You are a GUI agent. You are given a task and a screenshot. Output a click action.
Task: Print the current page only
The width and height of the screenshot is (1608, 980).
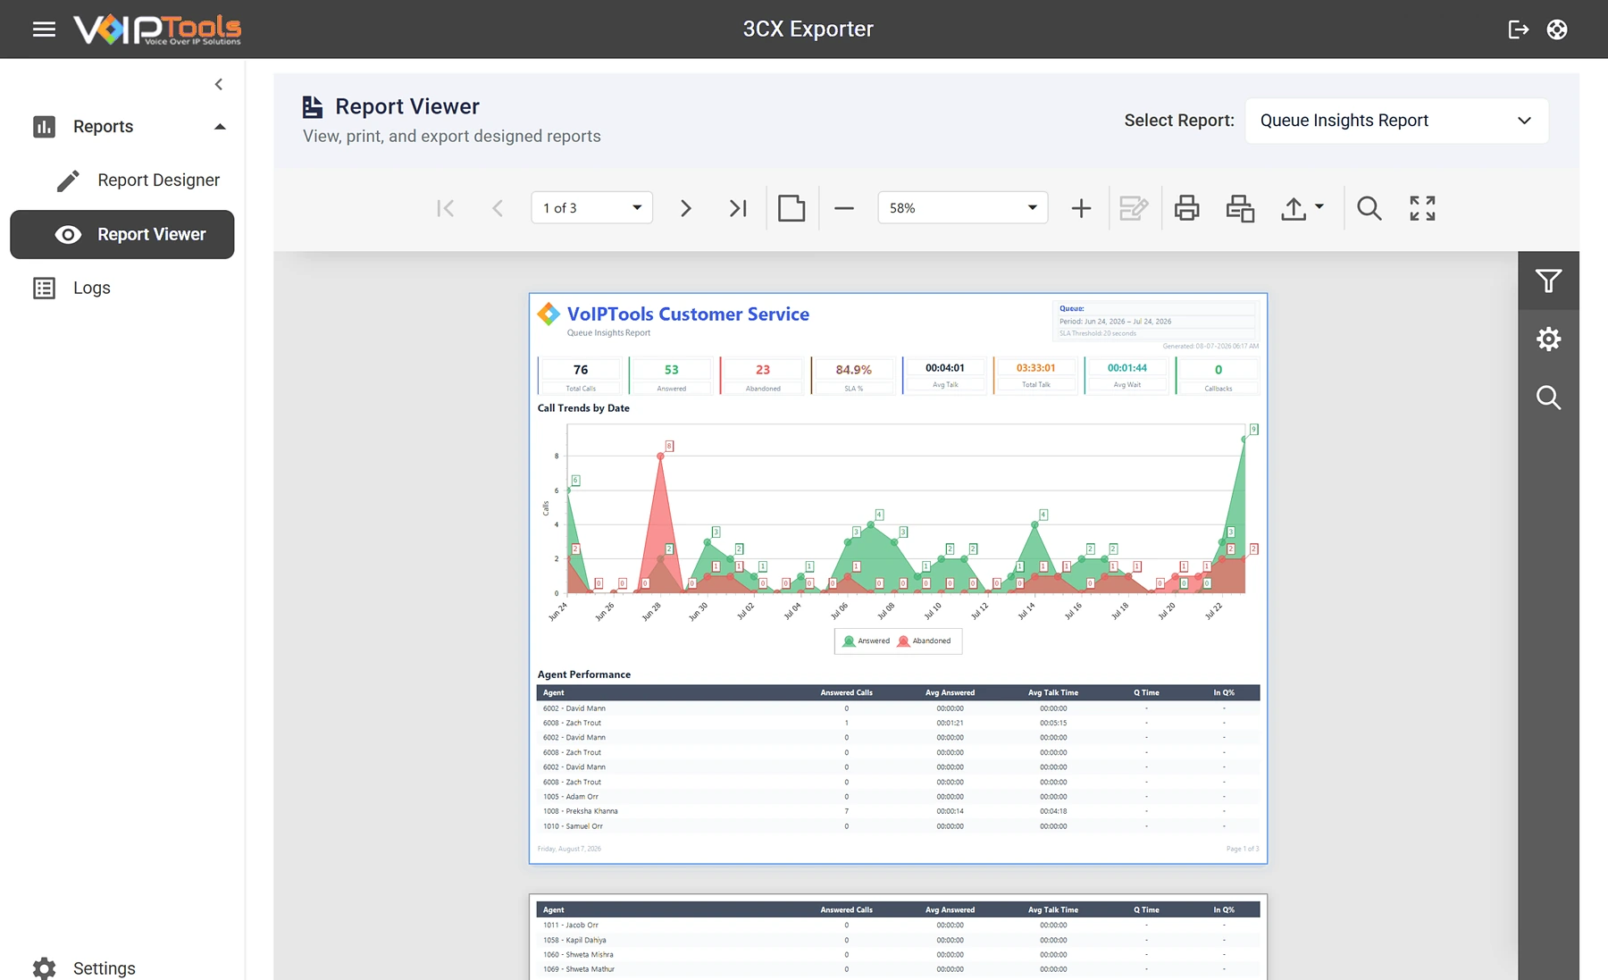click(1240, 208)
